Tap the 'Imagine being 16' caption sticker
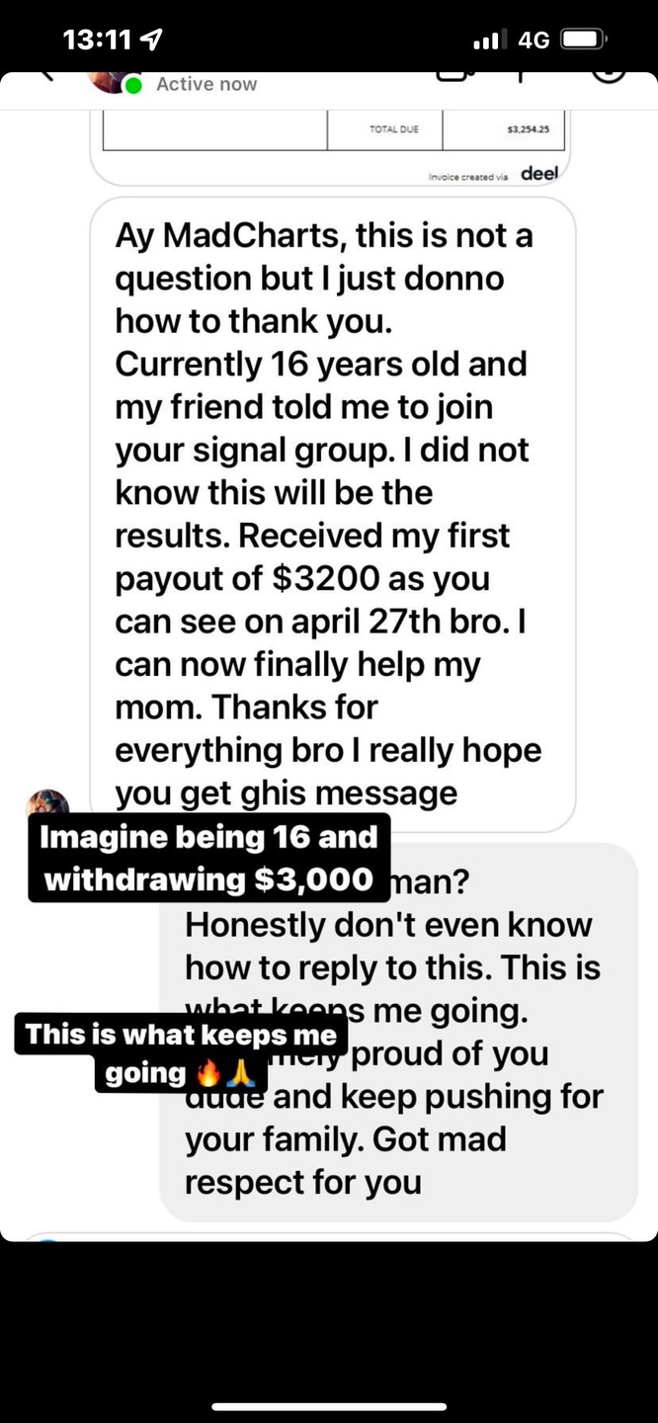The width and height of the screenshot is (658, 1423). (x=209, y=858)
